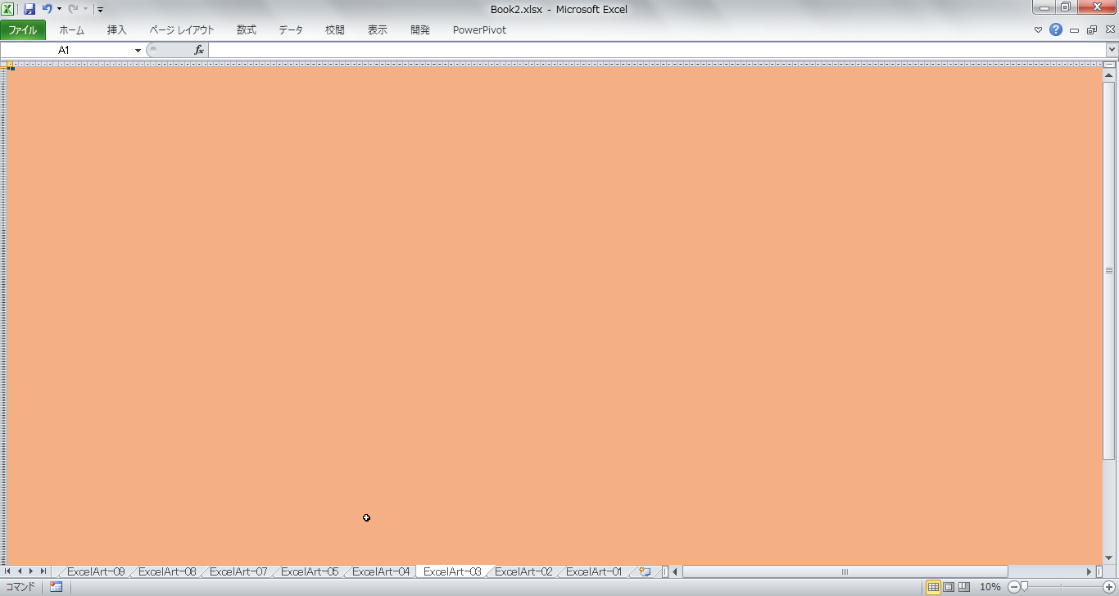Select the active ExcelArt-03 sheet tab
The image size is (1119, 596).
pos(452,571)
